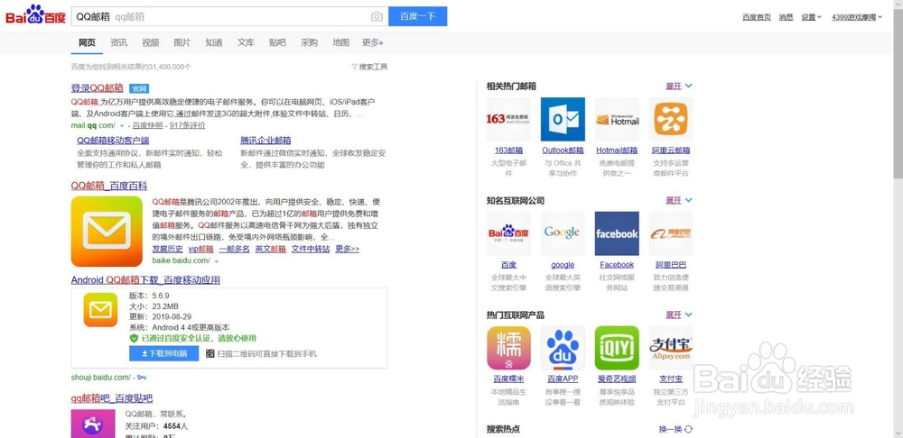
Task: Switch to the 文库 tab
Action: [x=246, y=42]
